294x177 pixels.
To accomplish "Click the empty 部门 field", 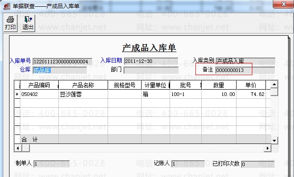I will point(151,70).
